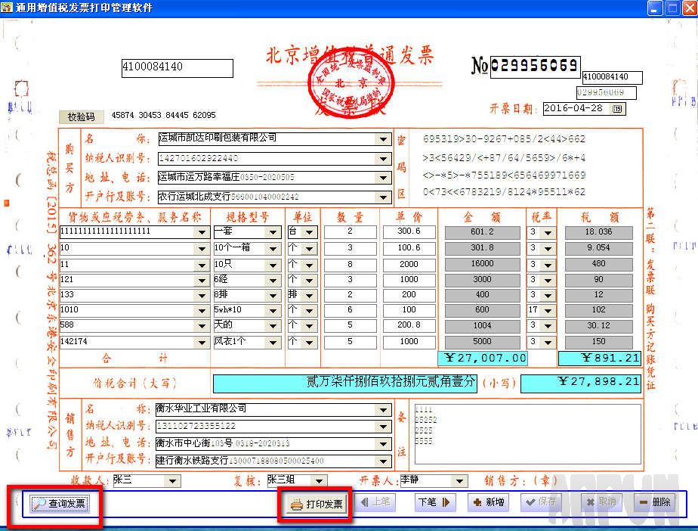698x531 pixels.
Task: Click the right arrow icon on 下笔 button
Action: tap(445, 501)
